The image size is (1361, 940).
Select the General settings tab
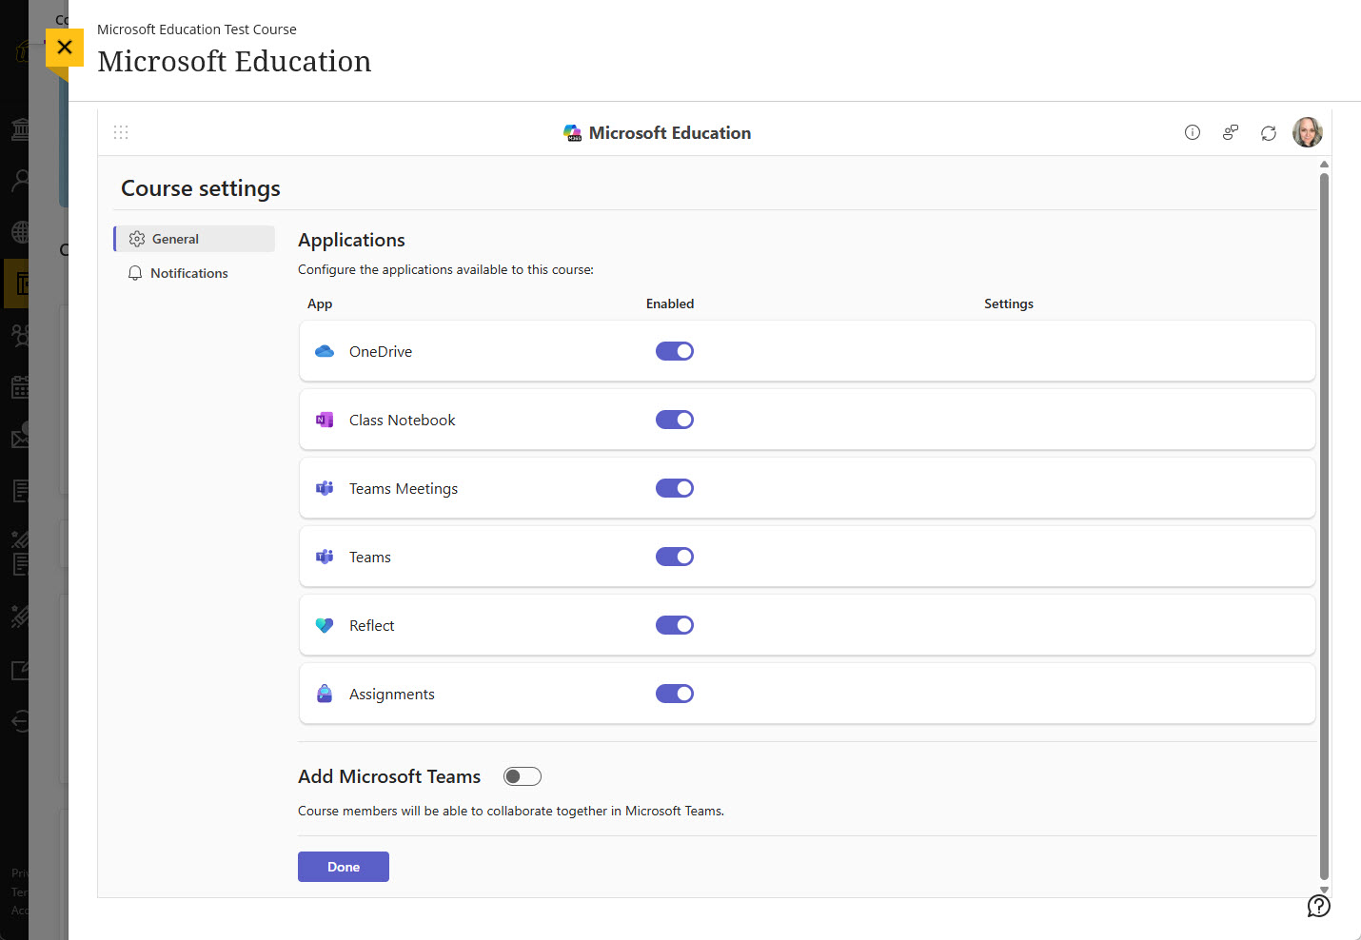point(175,239)
